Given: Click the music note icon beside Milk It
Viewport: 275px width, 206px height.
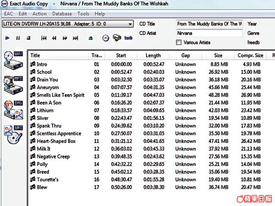Looking at the screenshot, I should click(33, 149).
